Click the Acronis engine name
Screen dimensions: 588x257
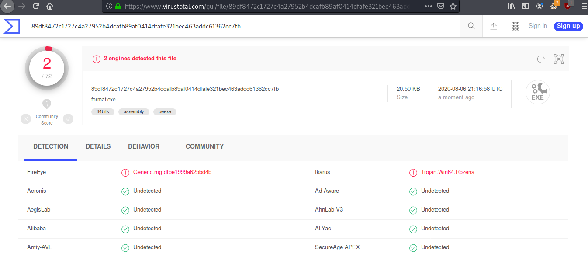(36, 191)
